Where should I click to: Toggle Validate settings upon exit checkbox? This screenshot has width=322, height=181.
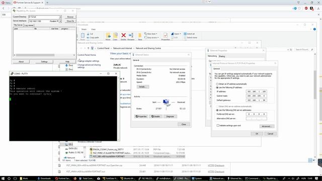pyautogui.click(x=218, y=125)
